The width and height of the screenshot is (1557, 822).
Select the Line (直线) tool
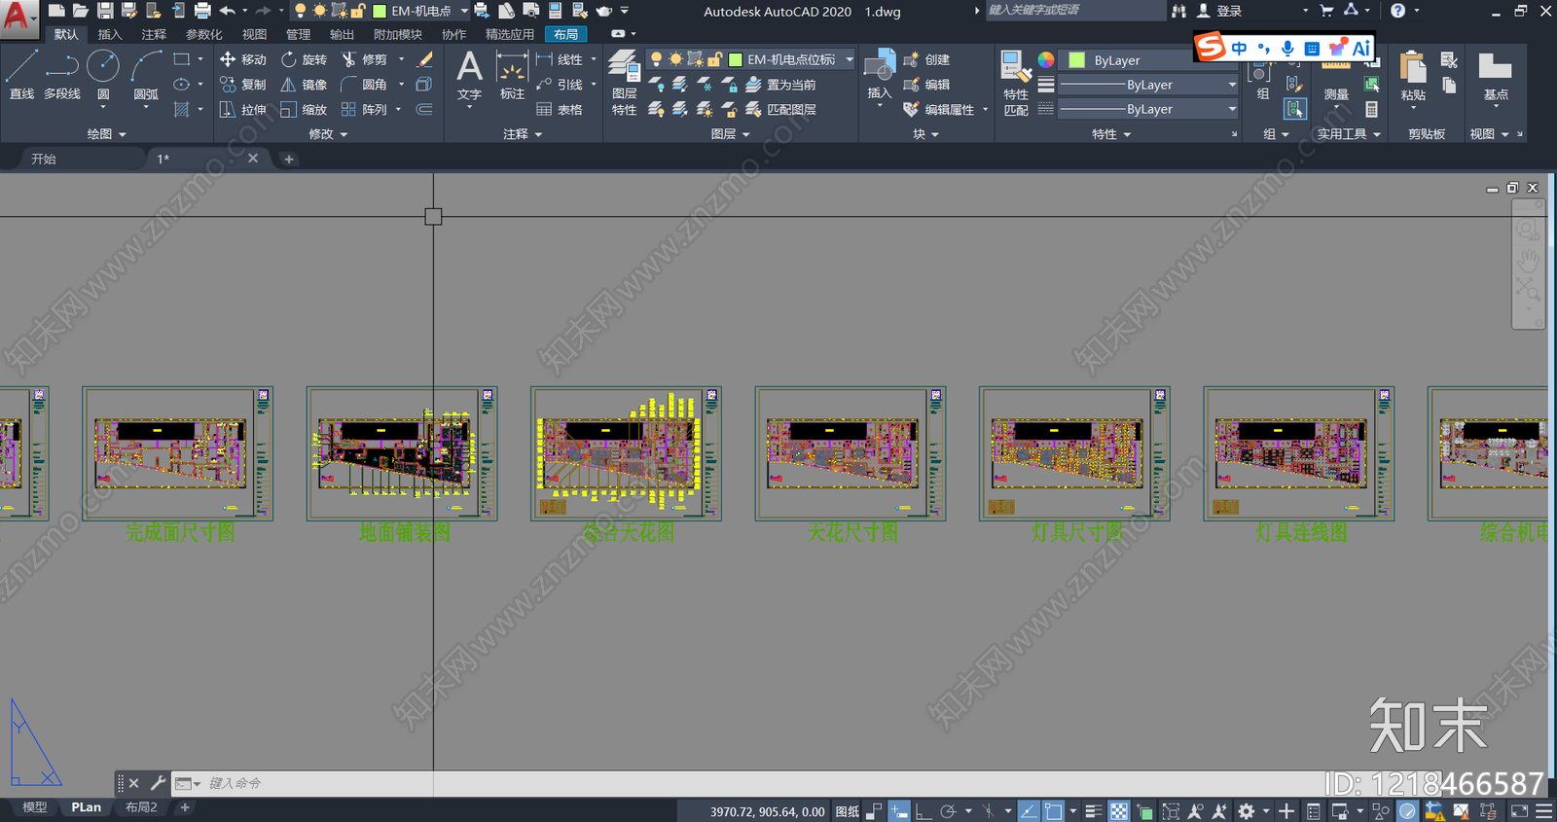[x=21, y=76]
